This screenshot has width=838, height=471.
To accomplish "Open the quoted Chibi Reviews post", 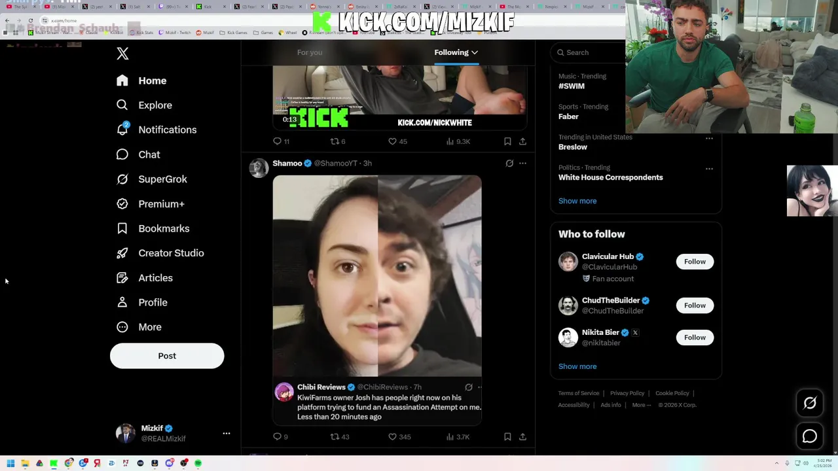I will (x=377, y=402).
